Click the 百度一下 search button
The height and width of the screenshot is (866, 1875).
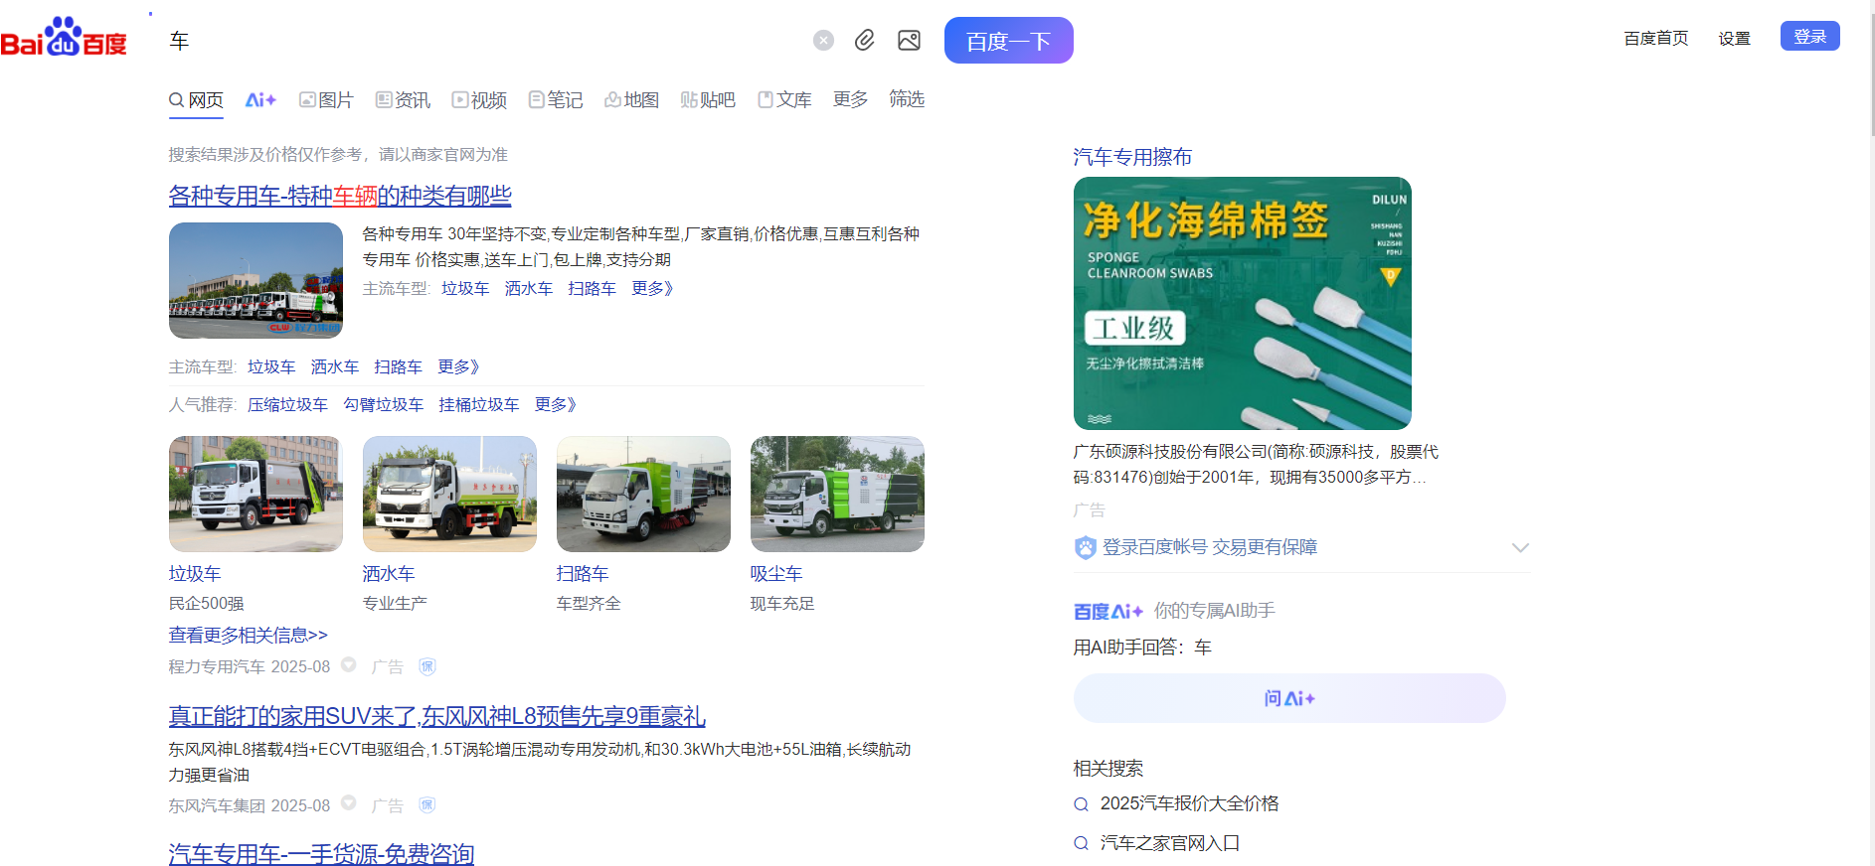coord(1008,41)
